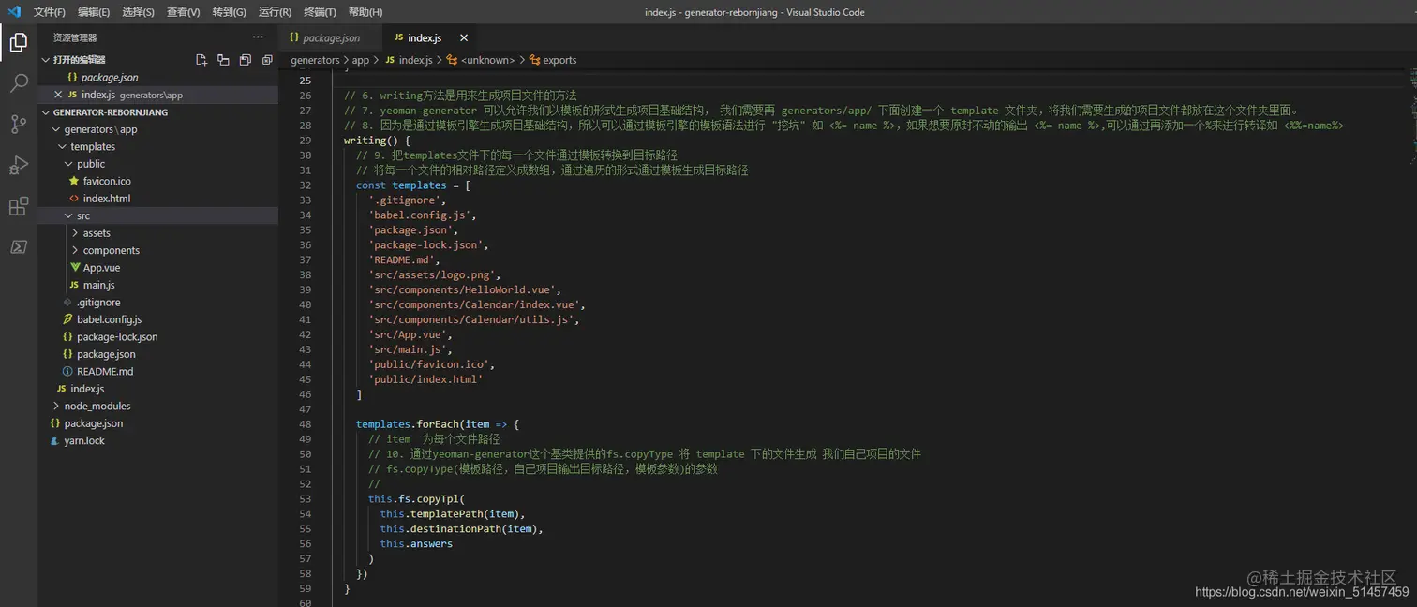This screenshot has width=1417, height=607.
Task: Open package.json under templates folder
Action: (x=106, y=354)
